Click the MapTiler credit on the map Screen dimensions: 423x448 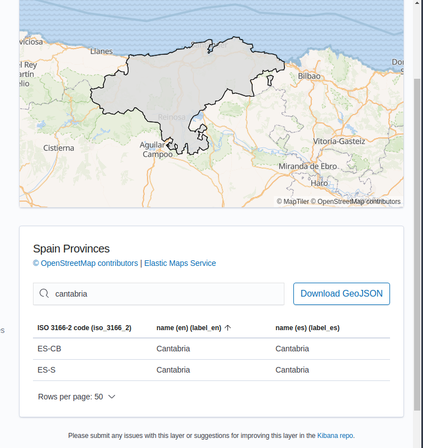pos(295,202)
